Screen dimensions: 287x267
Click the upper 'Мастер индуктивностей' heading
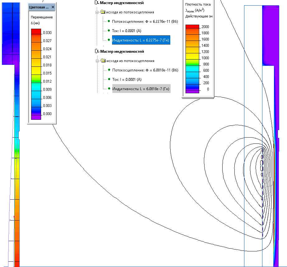tap(122, 3)
